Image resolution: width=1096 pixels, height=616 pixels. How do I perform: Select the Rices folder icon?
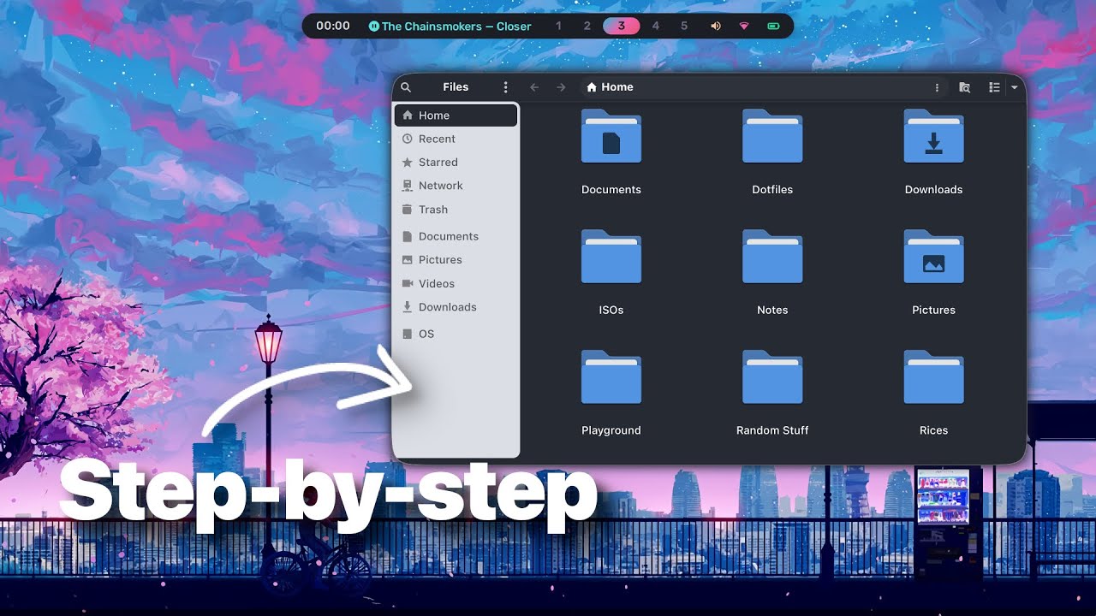(933, 377)
